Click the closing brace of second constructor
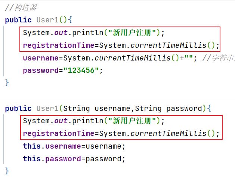The height and width of the screenshot is (177, 235). (7, 171)
